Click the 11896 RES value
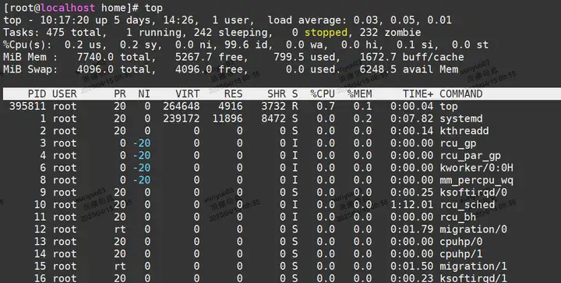 pos(228,119)
